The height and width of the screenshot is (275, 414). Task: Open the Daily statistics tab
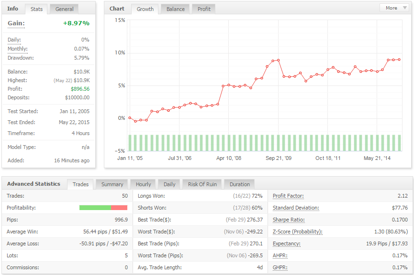[169, 184]
